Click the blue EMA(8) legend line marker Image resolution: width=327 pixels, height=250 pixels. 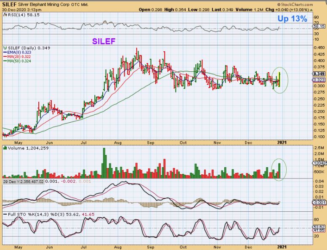point(5,53)
